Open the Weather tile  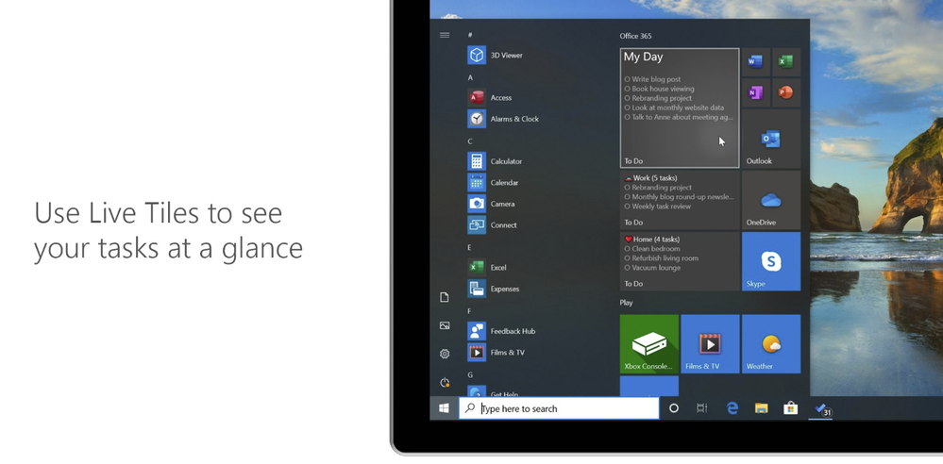coord(771,344)
